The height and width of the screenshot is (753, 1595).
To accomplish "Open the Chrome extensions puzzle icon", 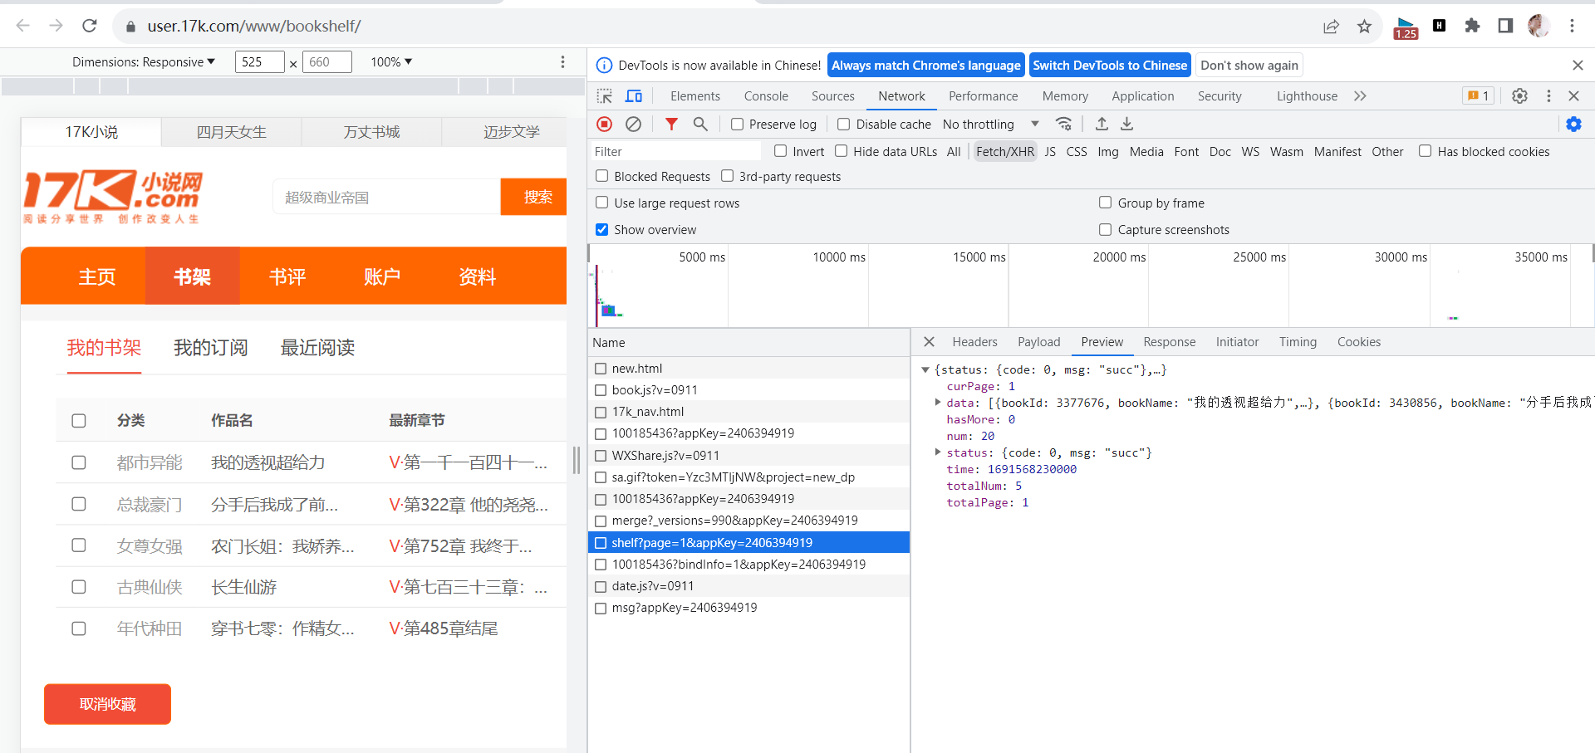I will 1472,26.
